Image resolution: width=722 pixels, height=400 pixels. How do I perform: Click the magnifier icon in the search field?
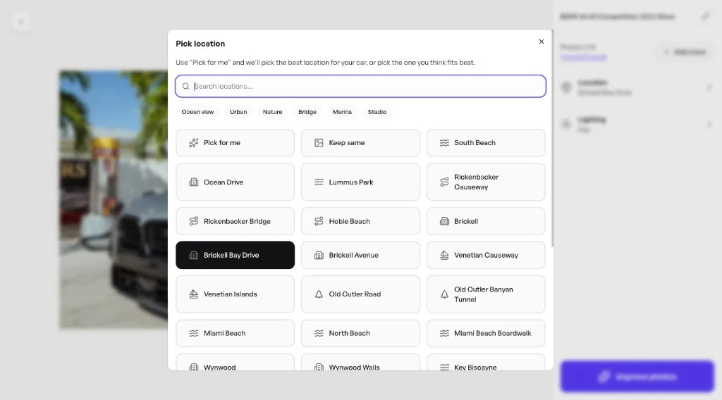point(186,87)
